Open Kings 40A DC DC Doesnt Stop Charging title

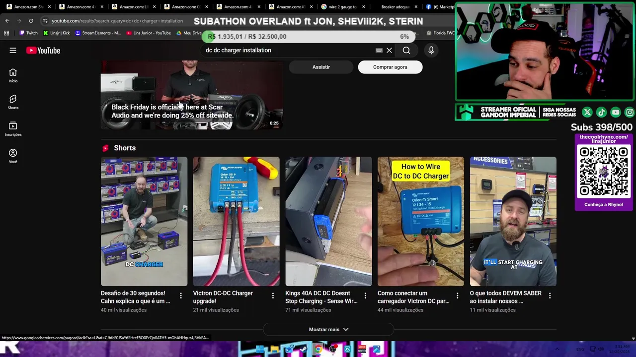pos(321,297)
